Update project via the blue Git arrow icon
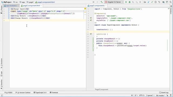 [148, 2]
